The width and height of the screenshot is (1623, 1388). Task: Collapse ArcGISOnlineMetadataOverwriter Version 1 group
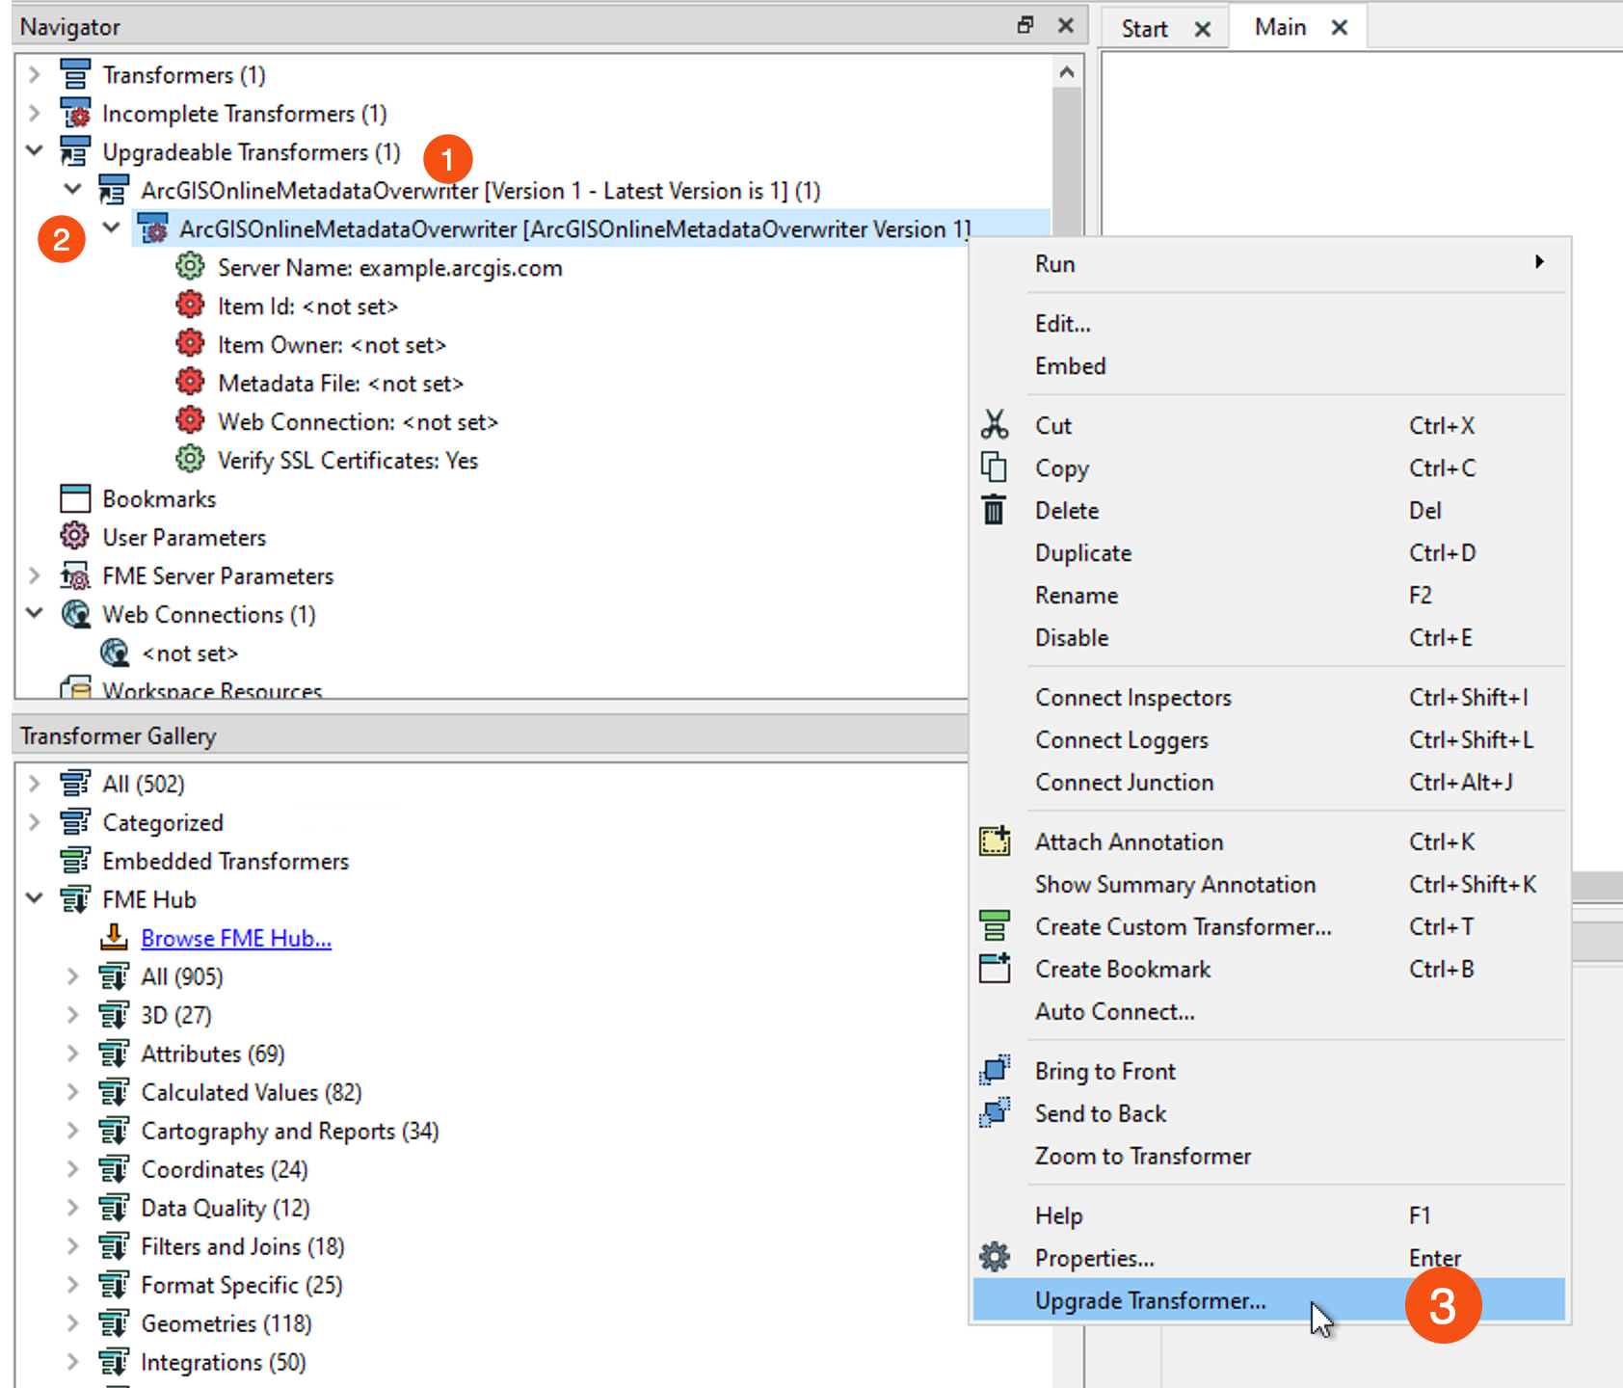73,189
